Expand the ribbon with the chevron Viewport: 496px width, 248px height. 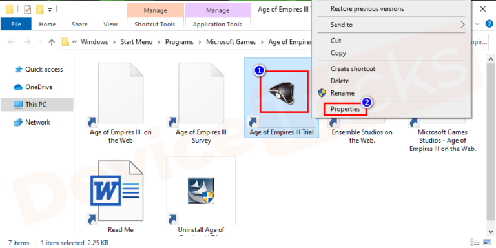(478, 24)
